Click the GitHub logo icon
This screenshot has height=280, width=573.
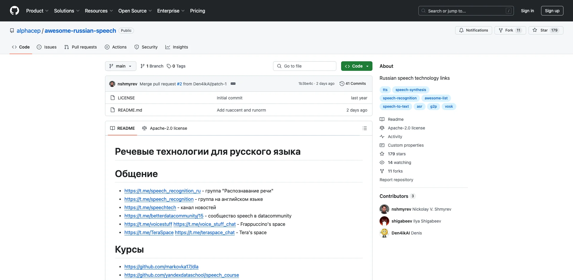pyautogui.click(x=14, y=11)
